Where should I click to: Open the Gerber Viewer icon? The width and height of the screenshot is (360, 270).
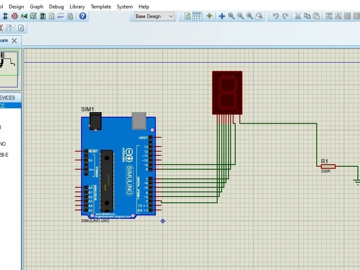33,16
